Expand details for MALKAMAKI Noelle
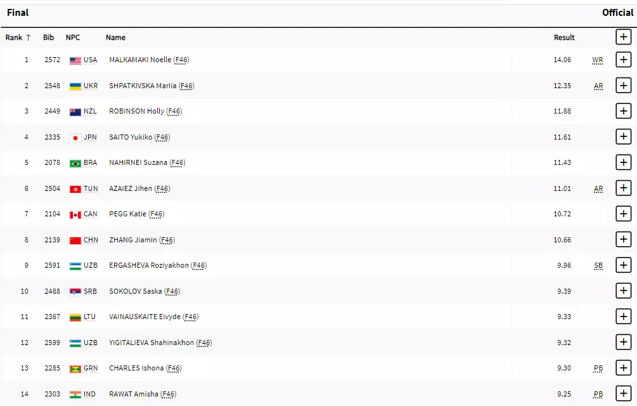Screen dimensions: 637x406 tap(623, 60)
